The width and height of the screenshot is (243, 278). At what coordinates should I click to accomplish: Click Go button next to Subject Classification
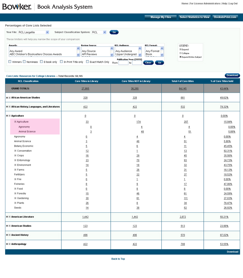tap(114, 32)
